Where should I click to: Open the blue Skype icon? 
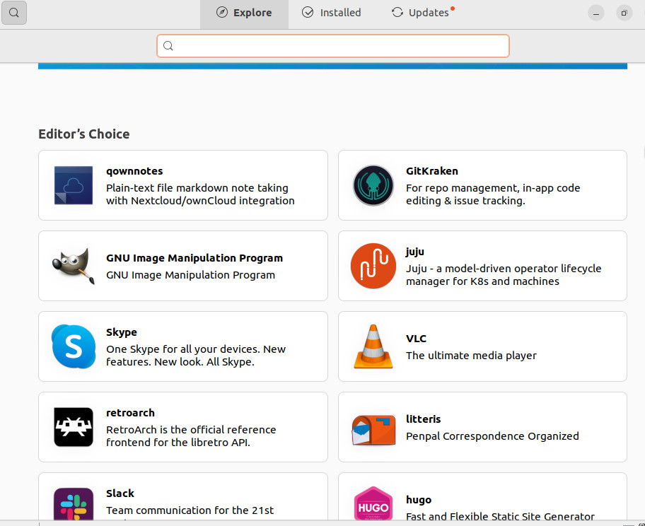[74, 346]
